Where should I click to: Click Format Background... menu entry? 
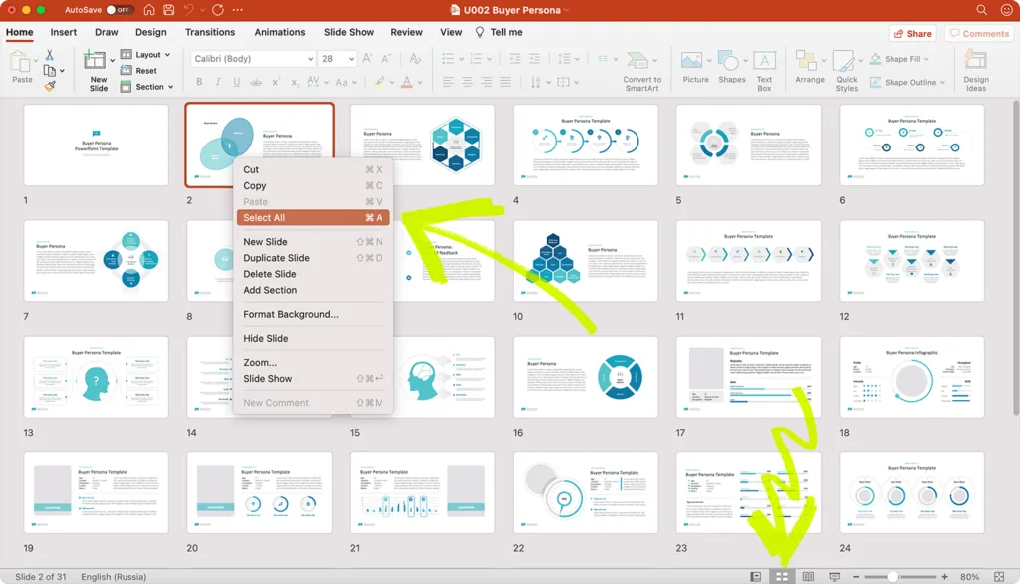(313, 314)
